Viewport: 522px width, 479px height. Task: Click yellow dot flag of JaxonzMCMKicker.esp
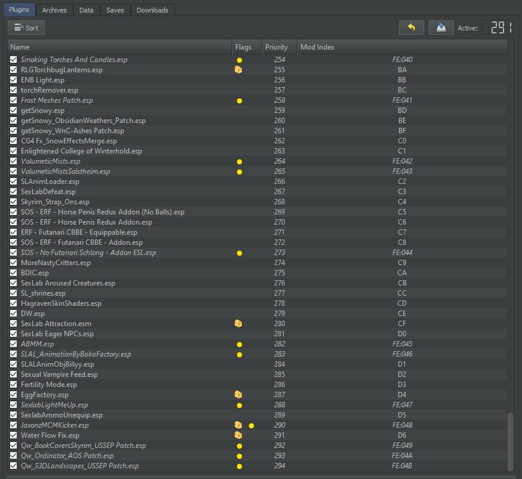coord(251,426)
